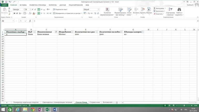Switch to the ФОРМУЛЫ ribbon tab
This screenshot has height=112, width=199.
pos(52,5)
